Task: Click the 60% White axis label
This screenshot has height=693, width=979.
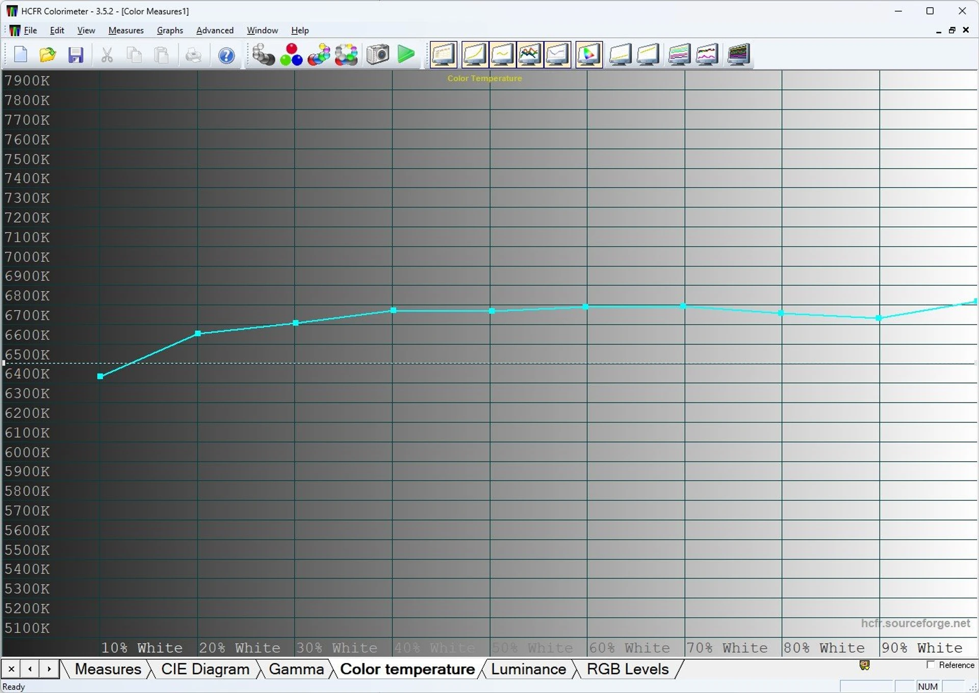Action: [630, 648]
